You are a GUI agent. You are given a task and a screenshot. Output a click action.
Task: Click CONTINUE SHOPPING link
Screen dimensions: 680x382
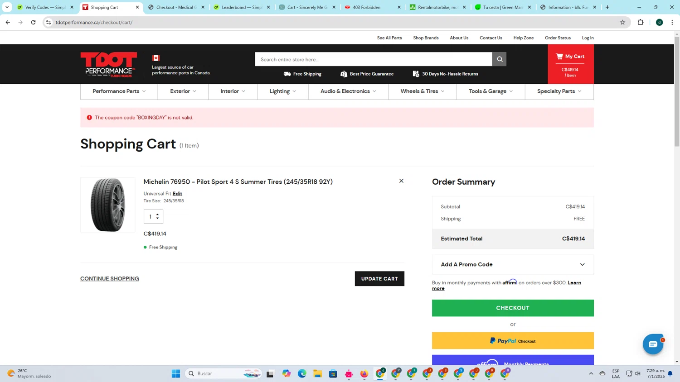110,278
